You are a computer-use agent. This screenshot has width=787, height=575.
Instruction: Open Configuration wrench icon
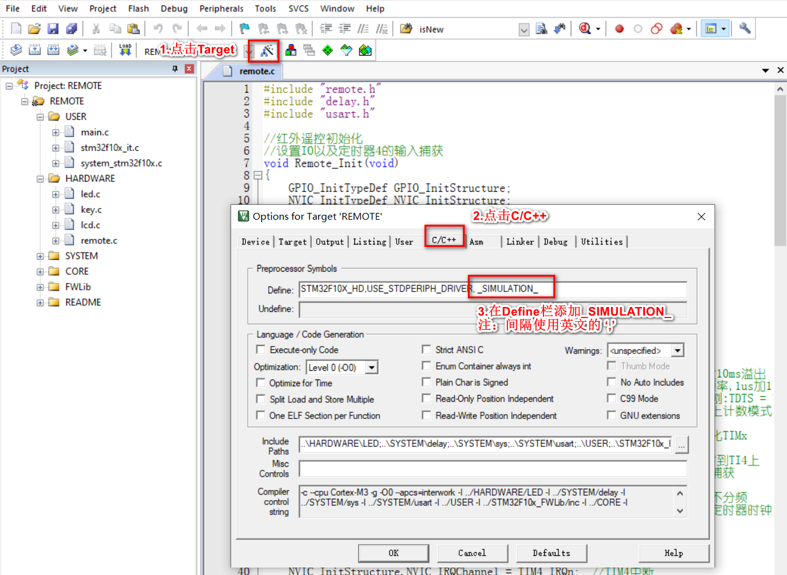[x=745, y=28]
